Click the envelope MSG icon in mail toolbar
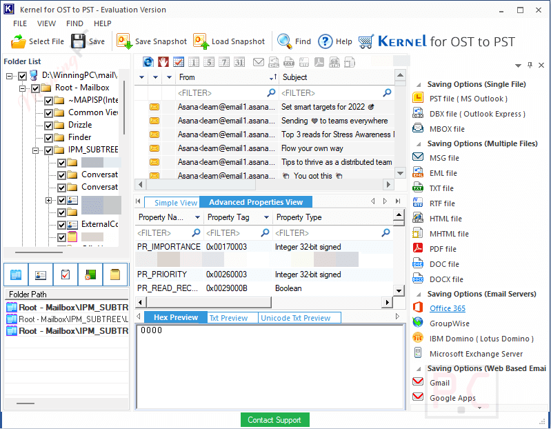The image size is (551, 429). coord(259,62)
